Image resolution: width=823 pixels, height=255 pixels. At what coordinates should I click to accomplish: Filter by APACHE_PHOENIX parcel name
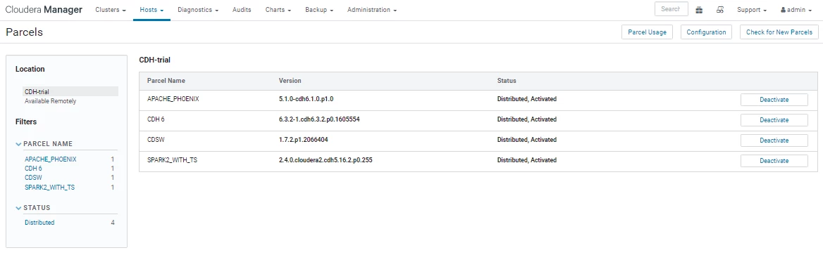(51, 159)
